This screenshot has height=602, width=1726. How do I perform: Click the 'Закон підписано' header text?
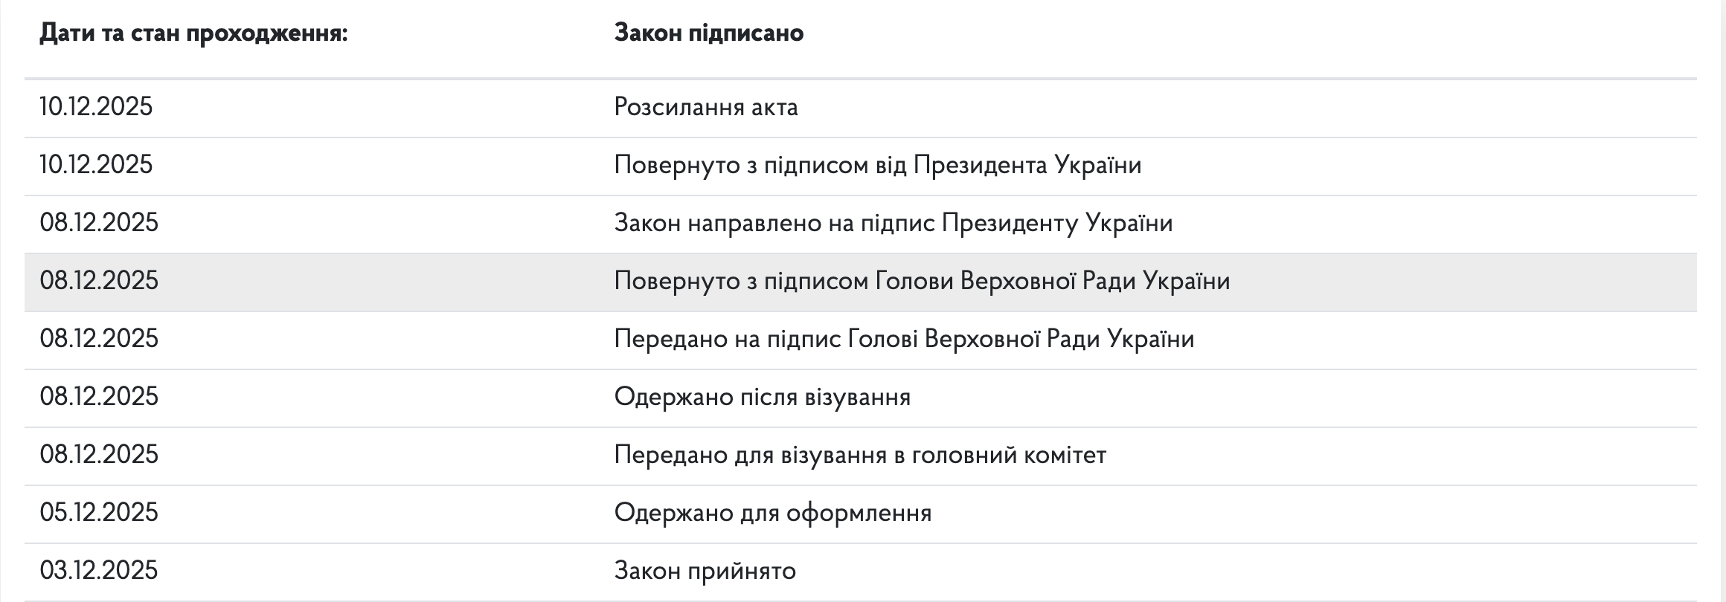(x=708, y=33)
